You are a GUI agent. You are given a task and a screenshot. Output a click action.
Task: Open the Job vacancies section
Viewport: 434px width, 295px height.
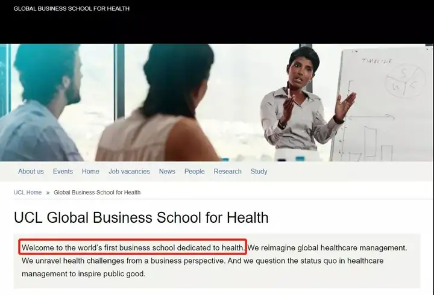point(129,172)
